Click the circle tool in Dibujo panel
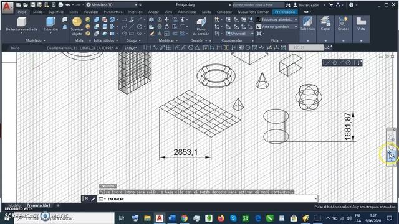Viewport: 399px width, 224px height. 140,26
